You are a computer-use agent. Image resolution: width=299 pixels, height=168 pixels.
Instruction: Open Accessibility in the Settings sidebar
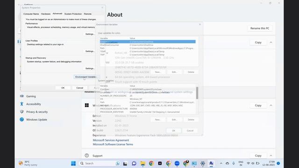(x=34, y=104)
